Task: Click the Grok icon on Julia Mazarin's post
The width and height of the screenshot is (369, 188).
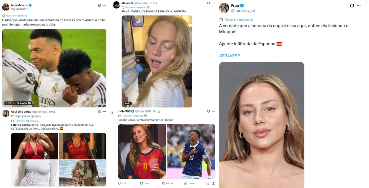Action: point(100,5)
